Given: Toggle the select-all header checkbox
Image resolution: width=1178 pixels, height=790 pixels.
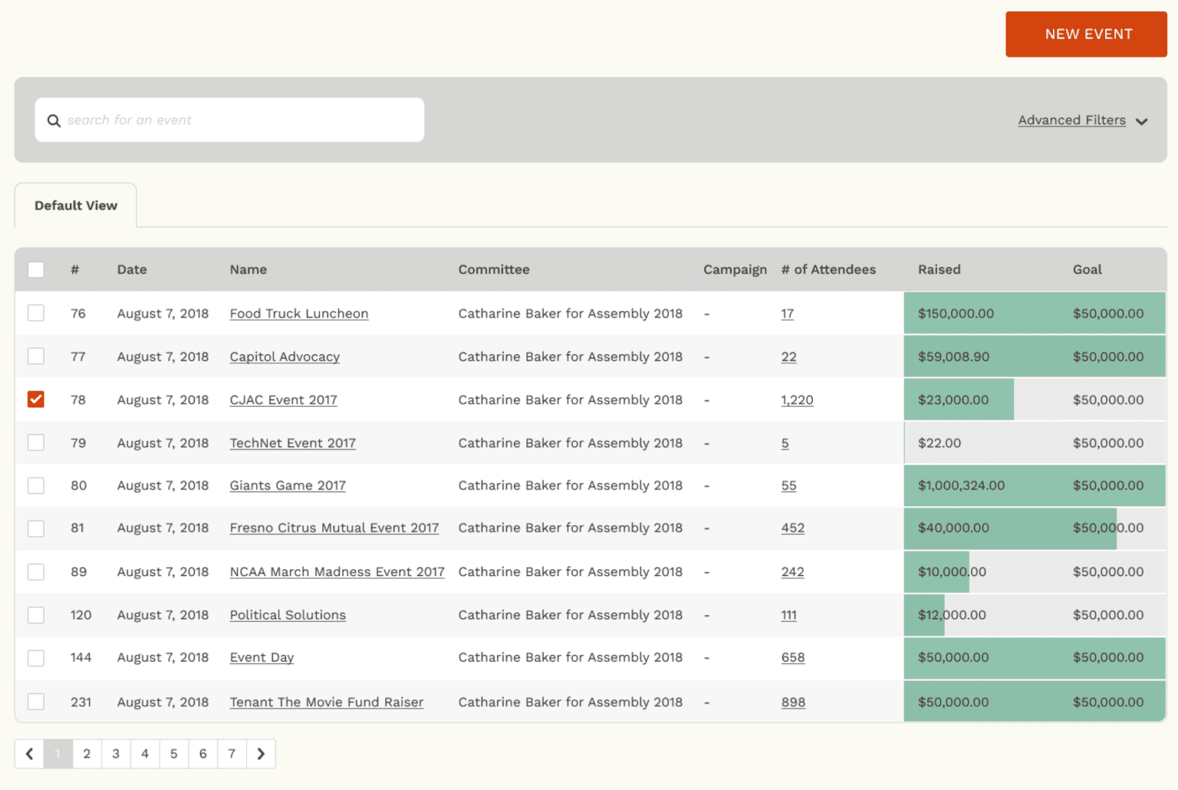Looking at the screenshot, I should click(36, 269).
